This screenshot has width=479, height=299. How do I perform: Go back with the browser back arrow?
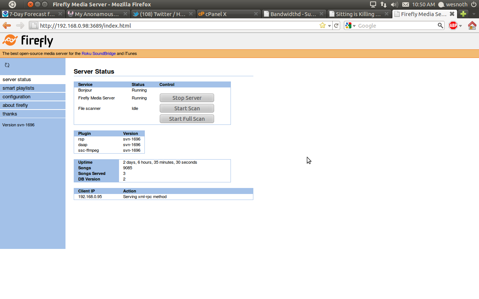pyautogui.click(x=7, y=25)
